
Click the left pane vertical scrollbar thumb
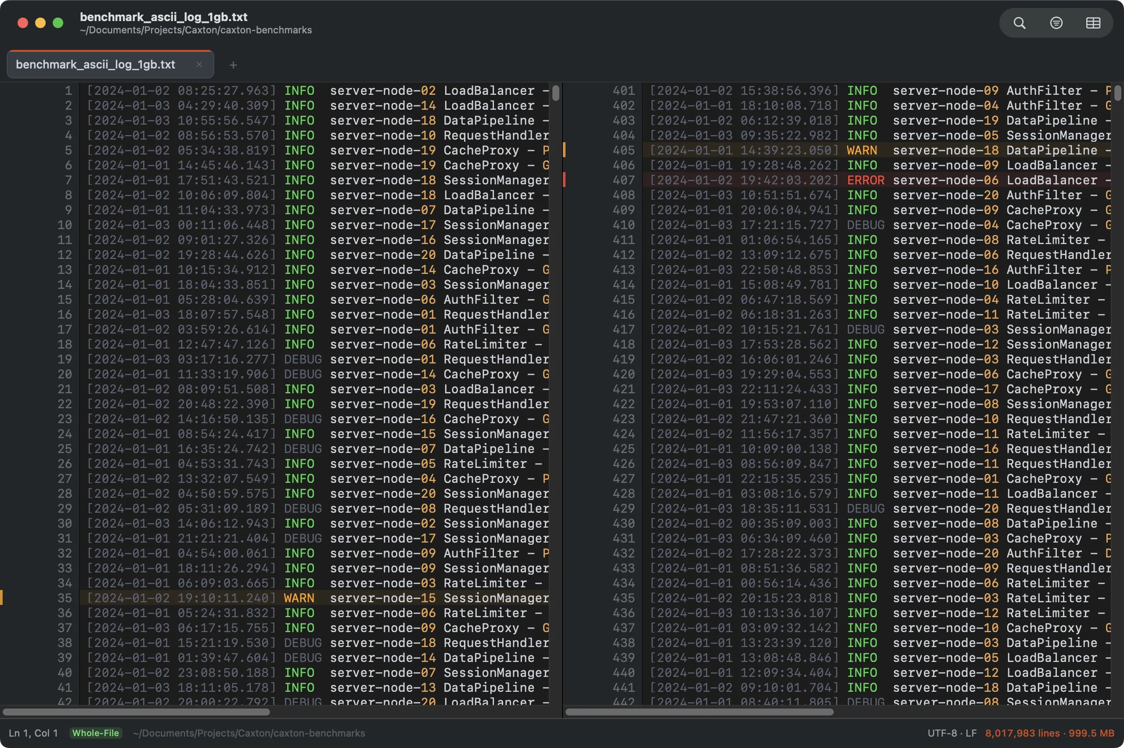555,93
